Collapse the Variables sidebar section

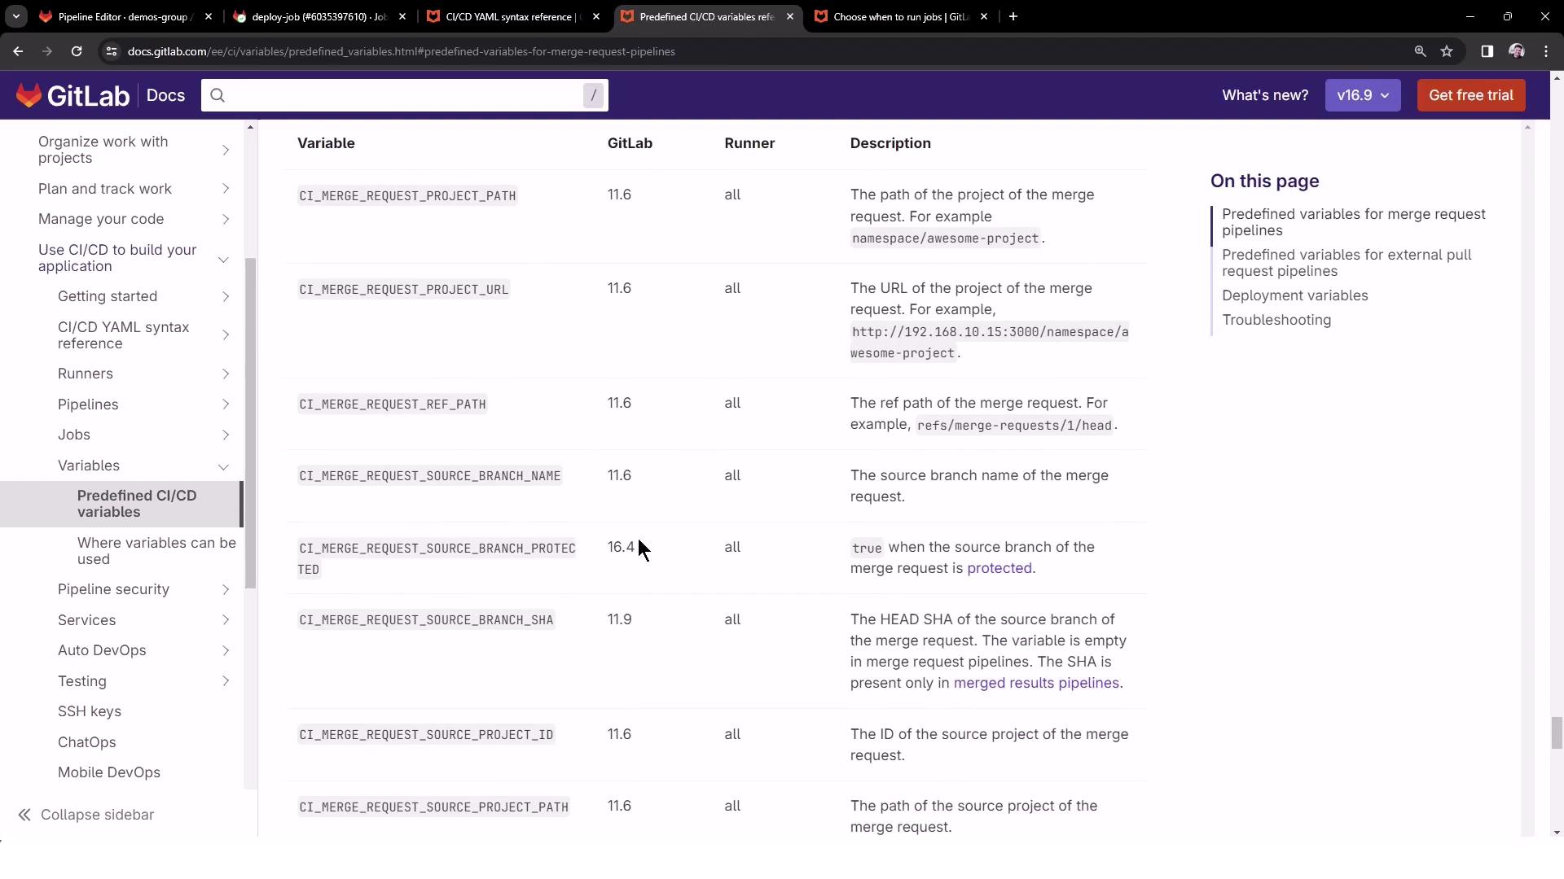[223, 466]
